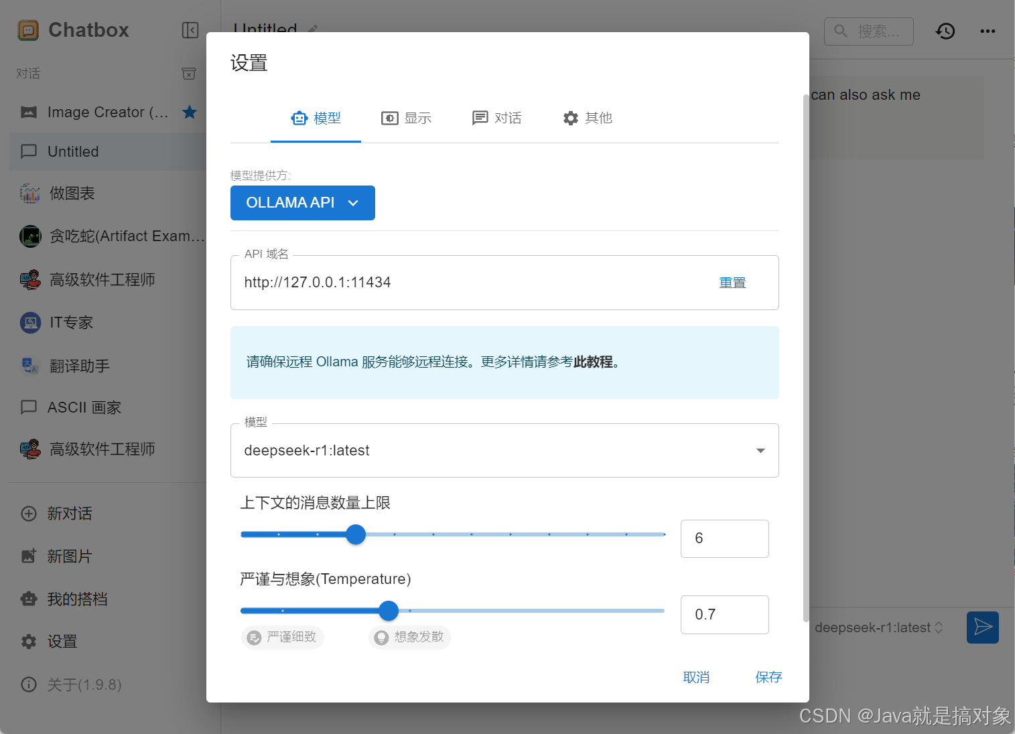The height and width of the screenshot is (734, 1015).
Task: Open the history clock icon
Action: 945,31
